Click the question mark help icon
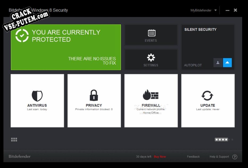248x168 pixels. pyautogui.click(x=235, y=157)
